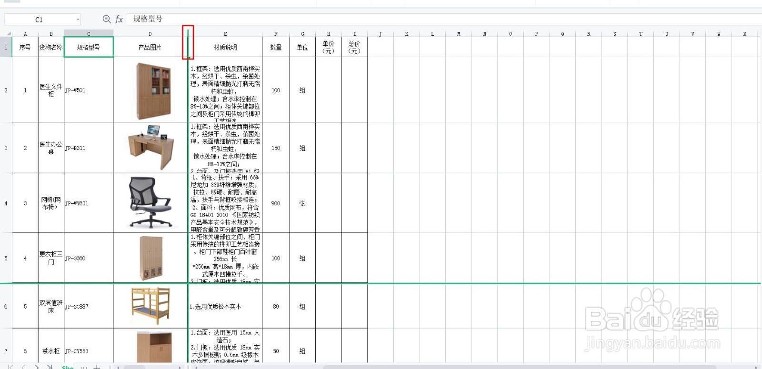Screen dimensions: 762x369
Task: Click cell with header 序号
Action: pyautogui.click(x=25, y=47)
